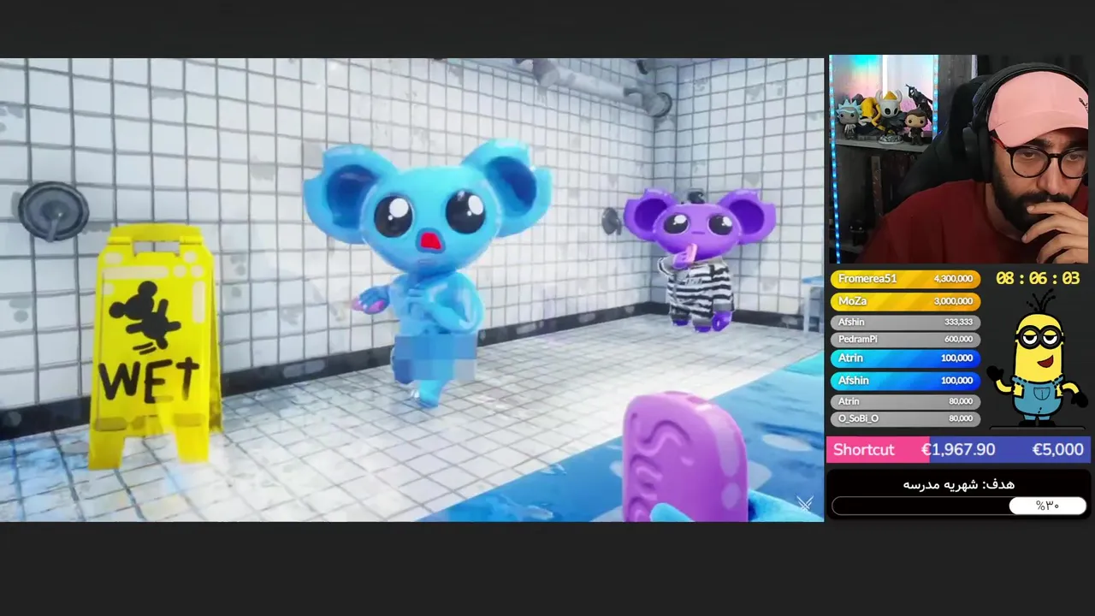Select the Atrin name beside 80,000
Viewport: 1095px width, 616px height.
(849, 401)
